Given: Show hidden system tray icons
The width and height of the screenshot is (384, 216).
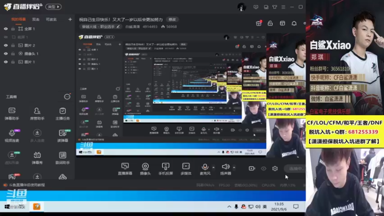Looking at the screenshot, I should click(229, 207).
